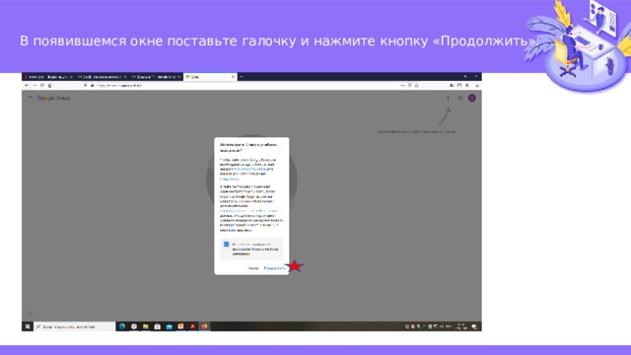
Task: Click the grey cancel button beside Продолжить
Action: [253, 268]
